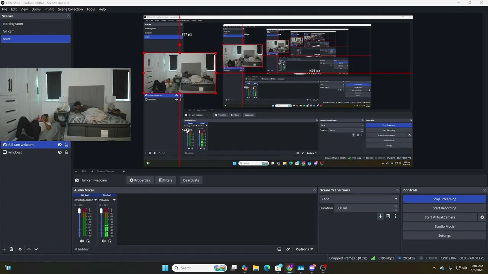This screenshot has height=274, width=488.
Task: Decrease the transition duration by one step
Action: coord(396,210)
